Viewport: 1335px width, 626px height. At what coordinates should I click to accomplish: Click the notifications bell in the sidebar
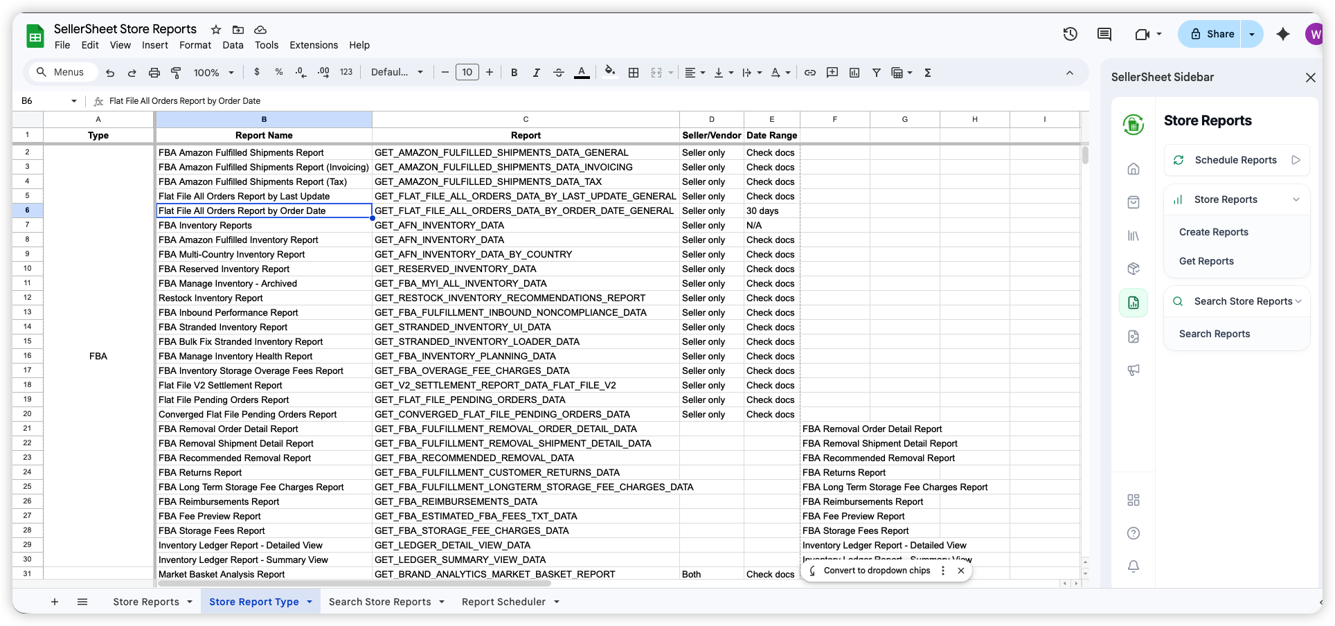pos(1134,566)
